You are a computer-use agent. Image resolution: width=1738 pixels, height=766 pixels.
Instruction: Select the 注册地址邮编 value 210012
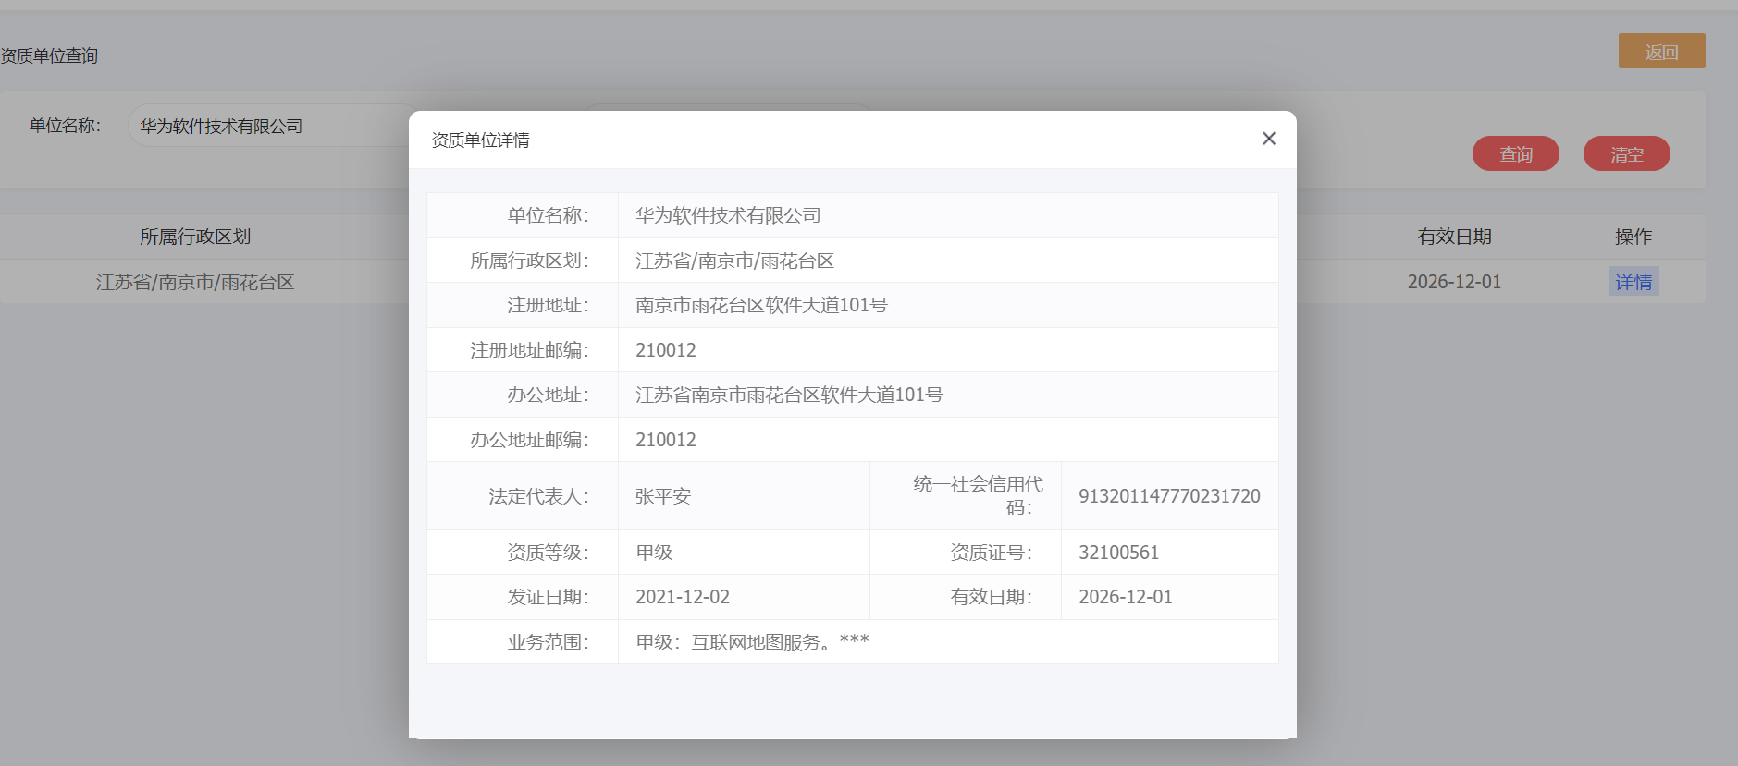click(666, 350)
